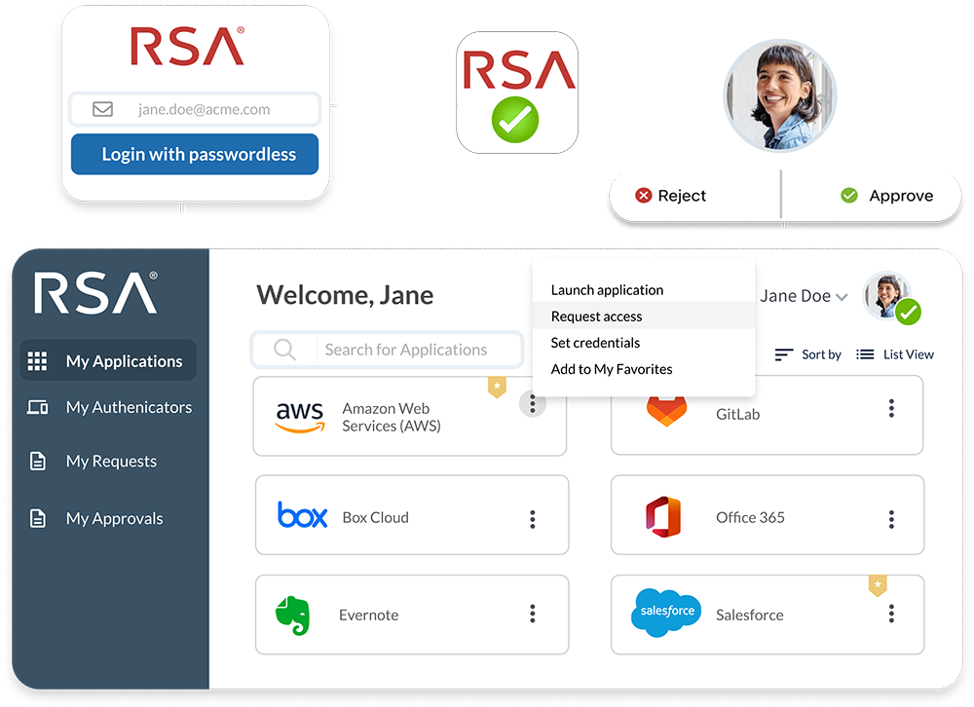Click the My Approvals document icon

[x=38, y=518]
